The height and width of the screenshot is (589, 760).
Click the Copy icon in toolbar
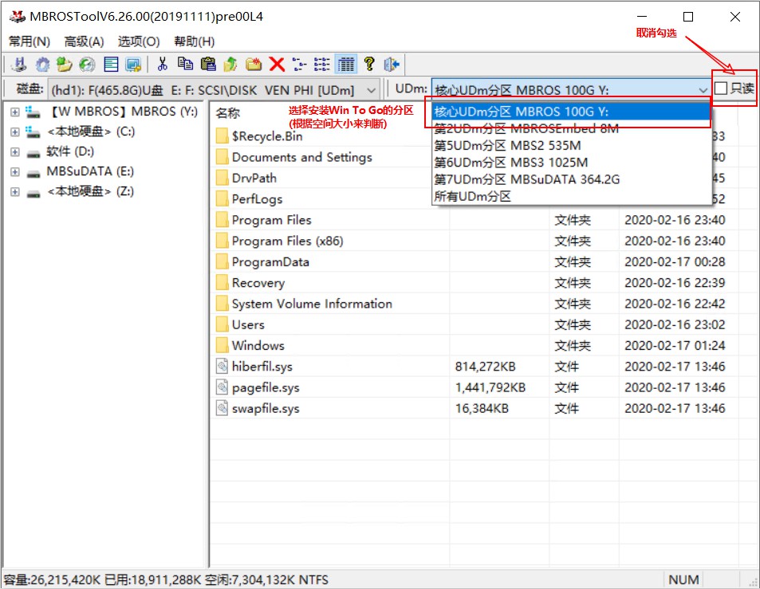(186, 65)
